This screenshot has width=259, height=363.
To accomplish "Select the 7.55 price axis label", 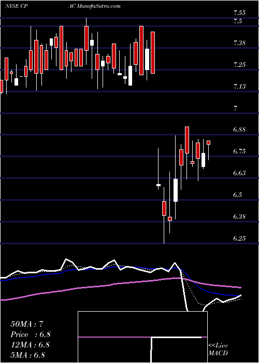I will 239,13.
